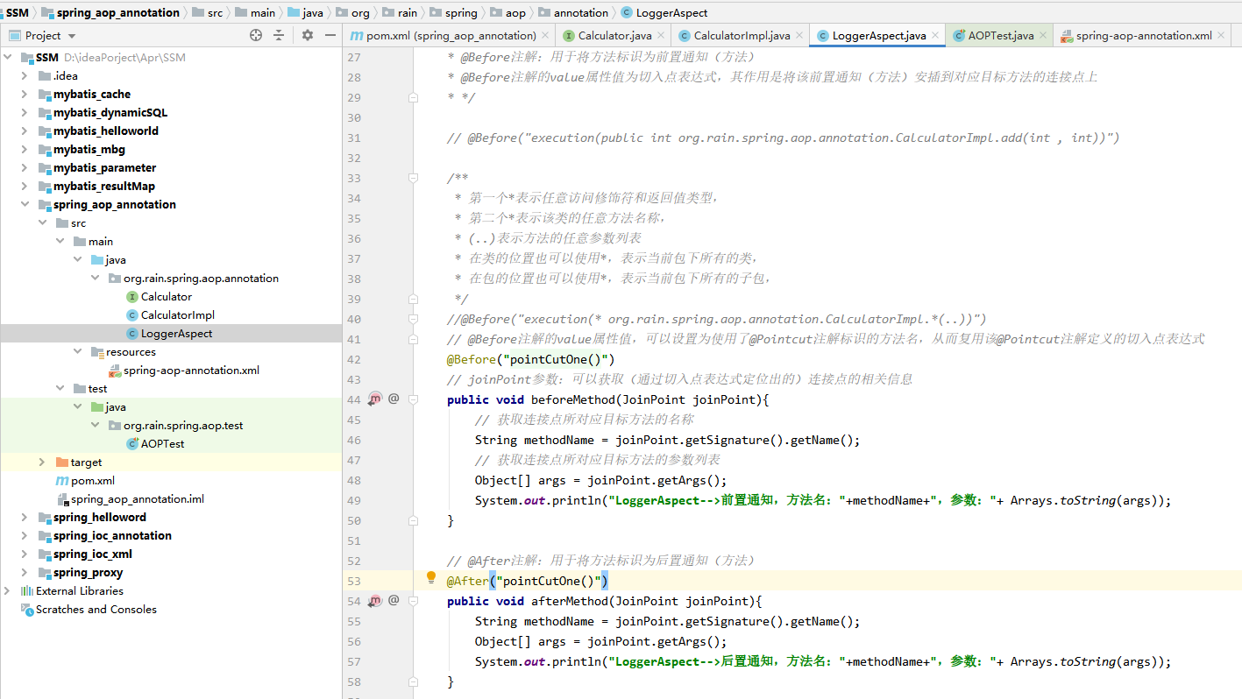Switch to CalculatorImpl.java tab
The height and width of the screenshot is (699, 1242).
pyautogui.click(x=742, y=36)
